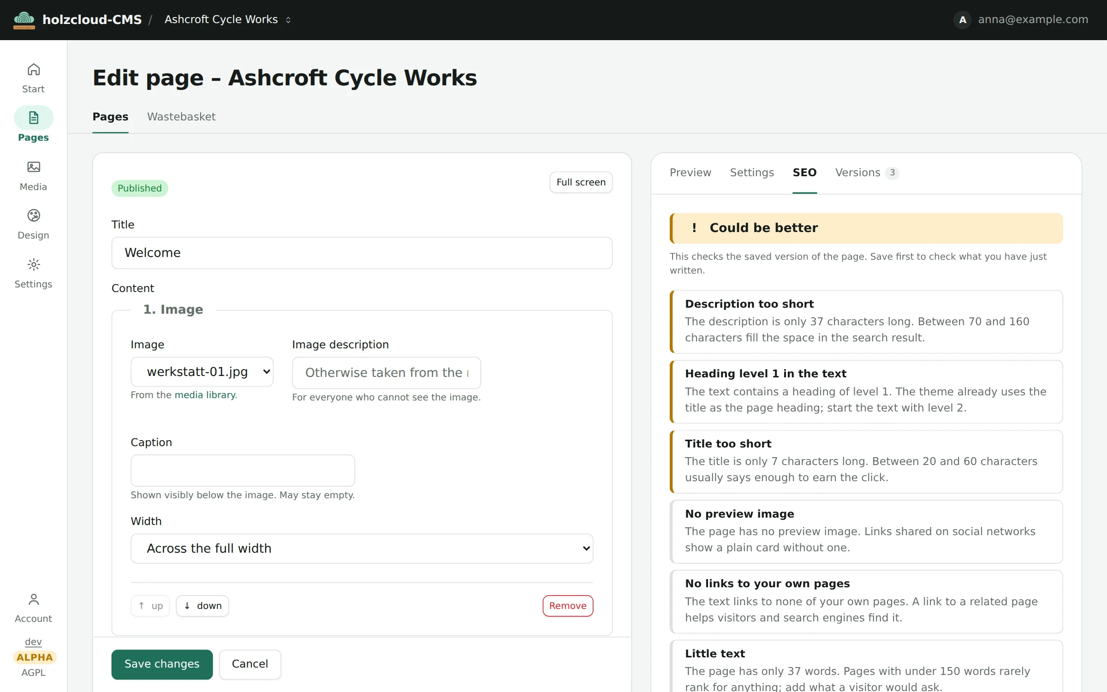Open the werkstatt-01.jpg image dropdown
1107x692 pixels.
click(202, 371)
